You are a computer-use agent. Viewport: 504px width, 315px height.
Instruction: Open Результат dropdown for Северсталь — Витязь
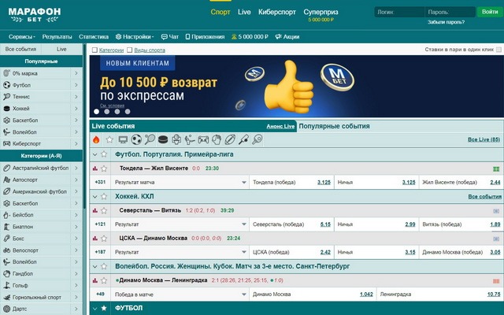[x=180, y=224]
